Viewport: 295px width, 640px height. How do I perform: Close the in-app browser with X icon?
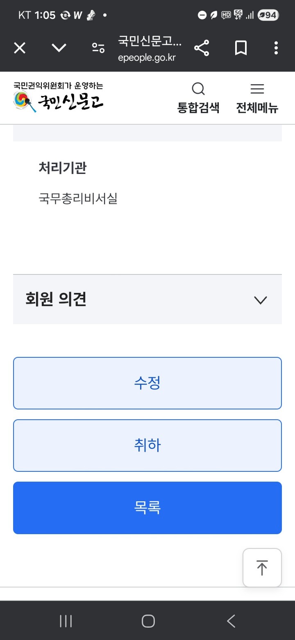(20, 48)
